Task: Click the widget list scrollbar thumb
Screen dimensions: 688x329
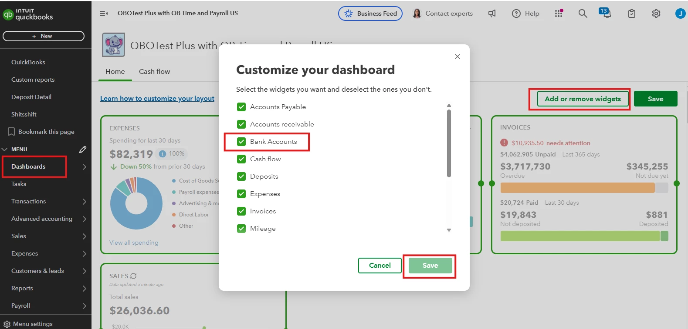Action: pos(449,143)
